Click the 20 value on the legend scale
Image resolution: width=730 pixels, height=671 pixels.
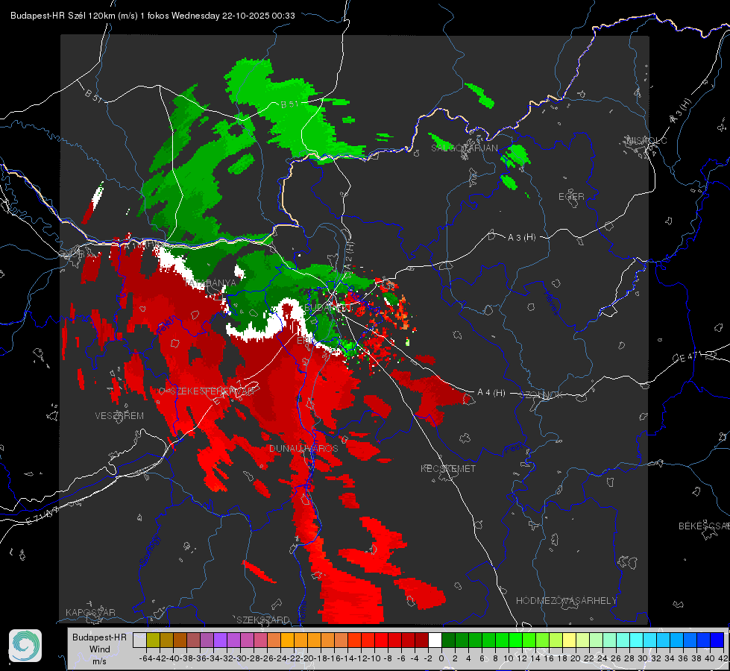tap(576, 658)
